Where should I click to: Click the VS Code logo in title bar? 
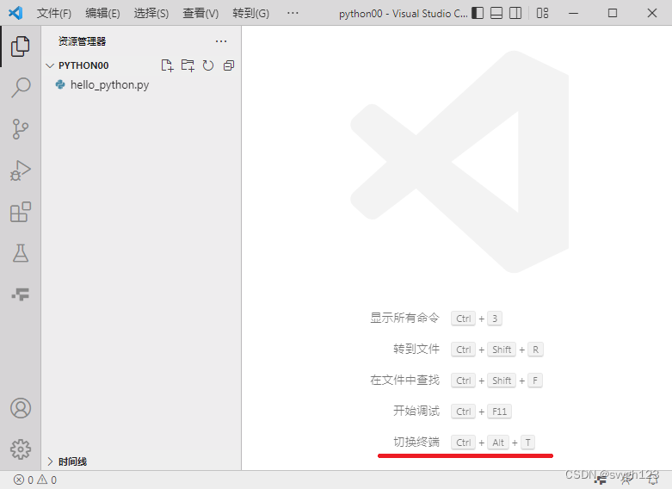tap(15, 13)
